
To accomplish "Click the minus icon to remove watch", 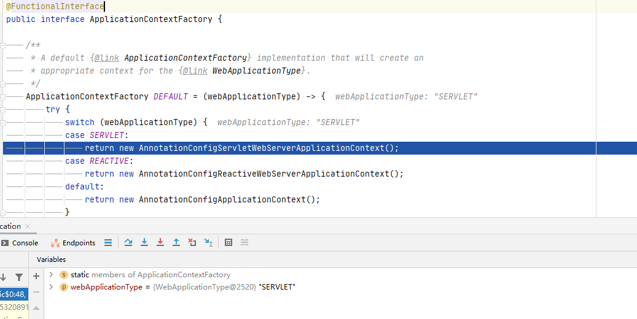I will pyautogui.click(x=36, y=292).
